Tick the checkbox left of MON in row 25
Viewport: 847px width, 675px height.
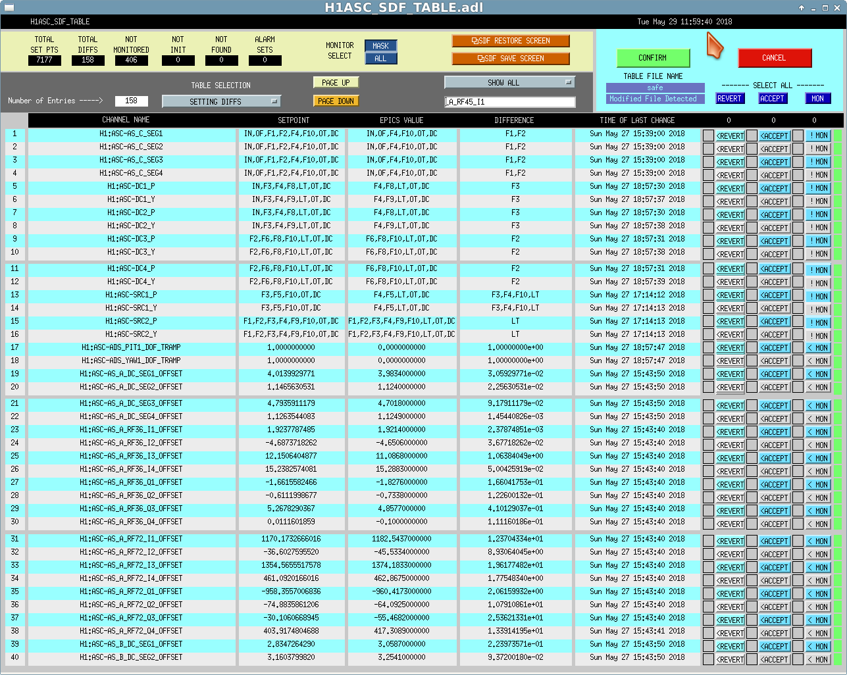[798, 458]
